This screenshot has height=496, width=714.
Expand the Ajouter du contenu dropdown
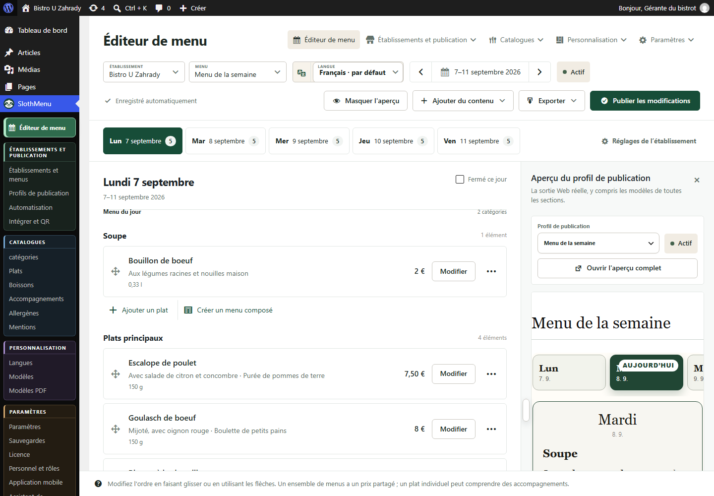(463, 101)
